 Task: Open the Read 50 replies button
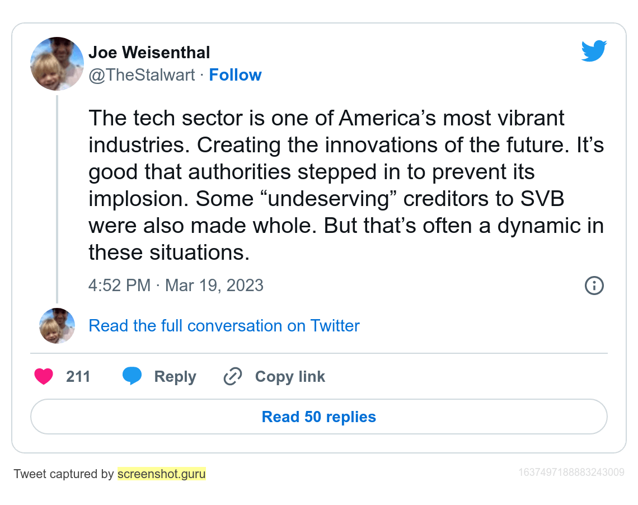[x=319, y=417]
